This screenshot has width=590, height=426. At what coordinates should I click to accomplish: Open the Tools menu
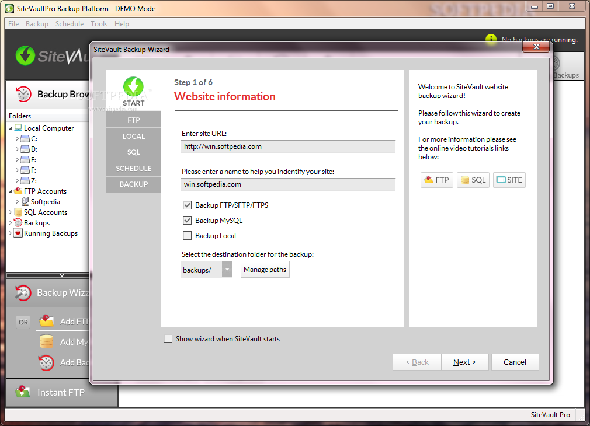(99, 24)
